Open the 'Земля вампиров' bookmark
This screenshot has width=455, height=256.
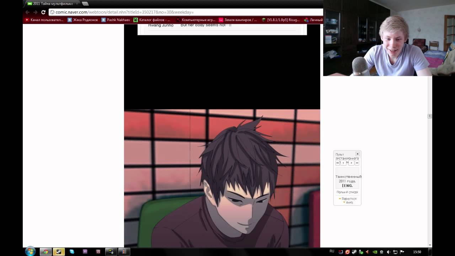[238, 20]
